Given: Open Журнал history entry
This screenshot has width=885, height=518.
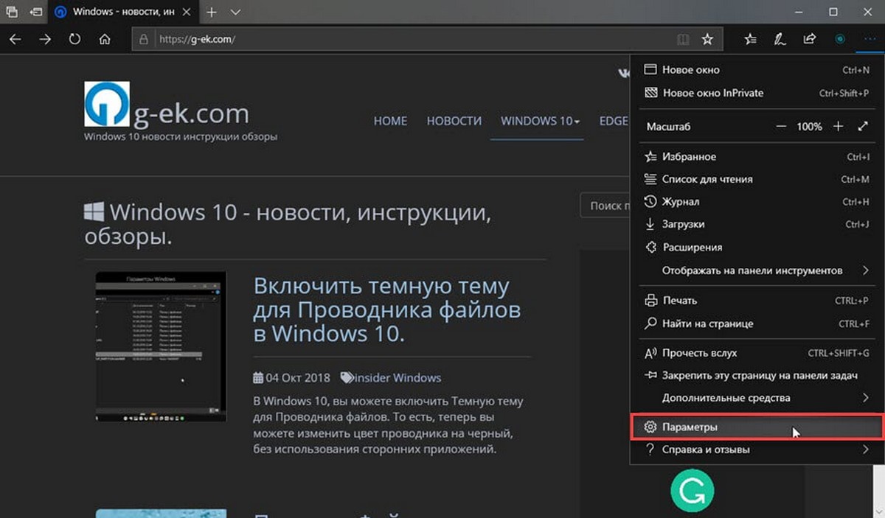Looking at the screenshot, I should [x=757, y=202].
